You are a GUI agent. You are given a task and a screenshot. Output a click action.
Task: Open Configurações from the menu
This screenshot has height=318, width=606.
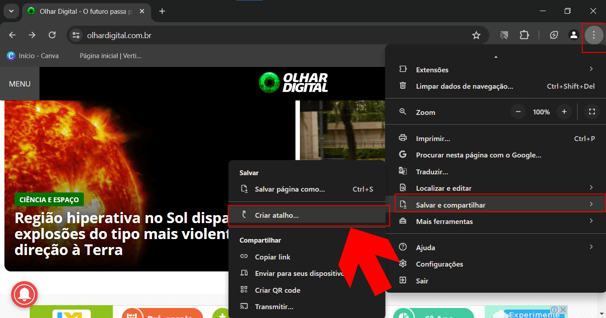[x=496, y=264]
